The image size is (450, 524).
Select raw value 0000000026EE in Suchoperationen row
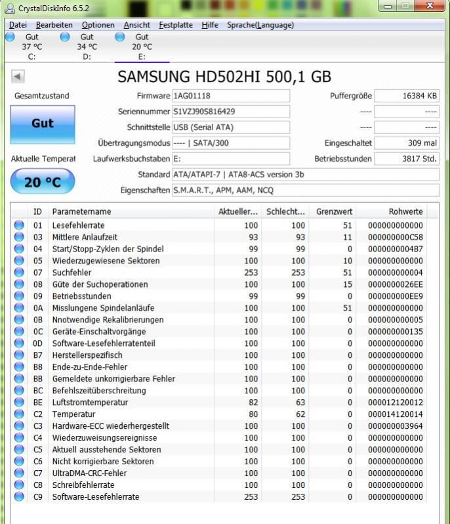click(396, 284)
